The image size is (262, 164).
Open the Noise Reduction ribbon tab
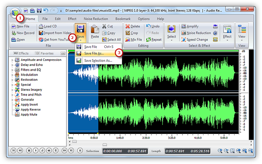(x=96, y=19)
